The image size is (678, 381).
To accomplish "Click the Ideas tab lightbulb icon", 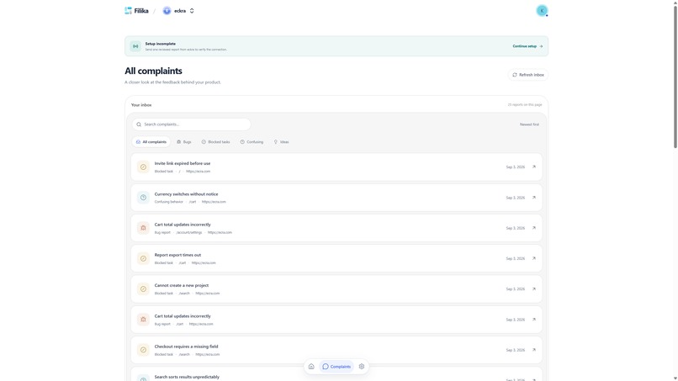I will 275,142.
